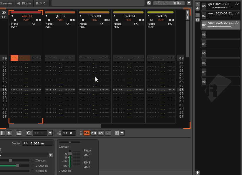
Task: Click the small dotted column grid icon
Action: pyautogui.click(x=81, y=133)
